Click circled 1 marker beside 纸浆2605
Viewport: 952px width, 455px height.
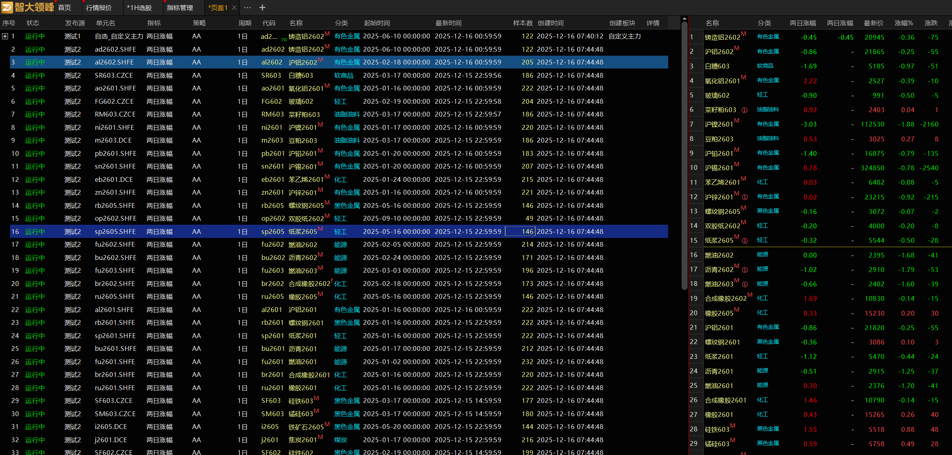click(745, 241)
